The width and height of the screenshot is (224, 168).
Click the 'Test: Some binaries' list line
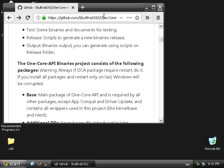[72, 30]
